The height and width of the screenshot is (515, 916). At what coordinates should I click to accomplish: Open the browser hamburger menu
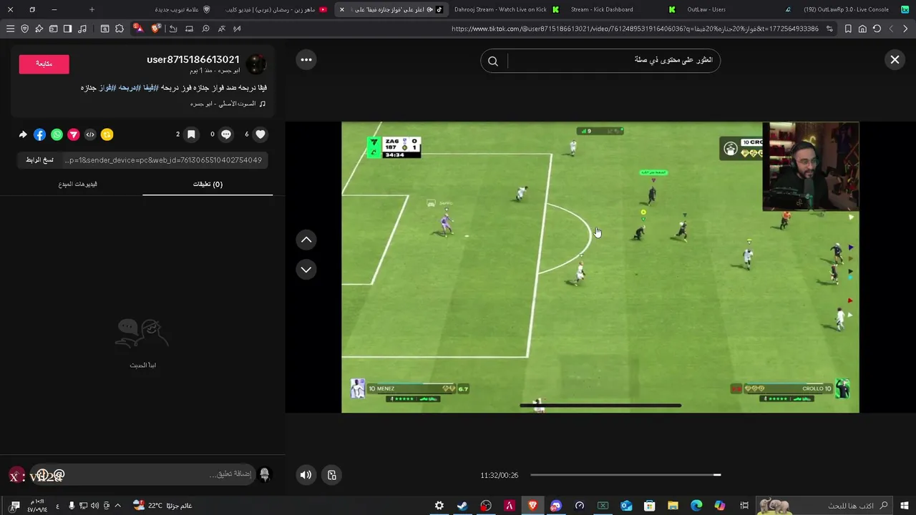[10, 29]
